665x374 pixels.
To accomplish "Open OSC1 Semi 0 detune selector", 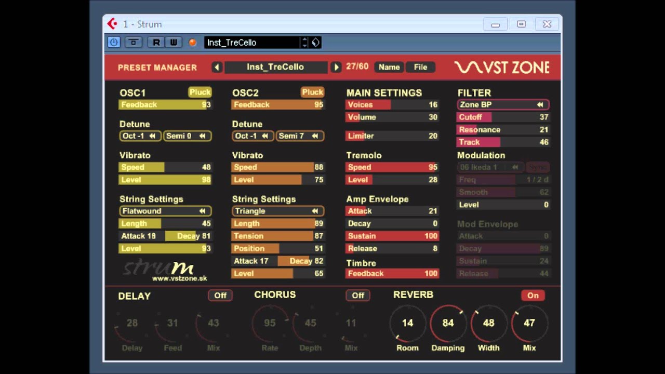I will pyautogui.click(x=188, y=136).
